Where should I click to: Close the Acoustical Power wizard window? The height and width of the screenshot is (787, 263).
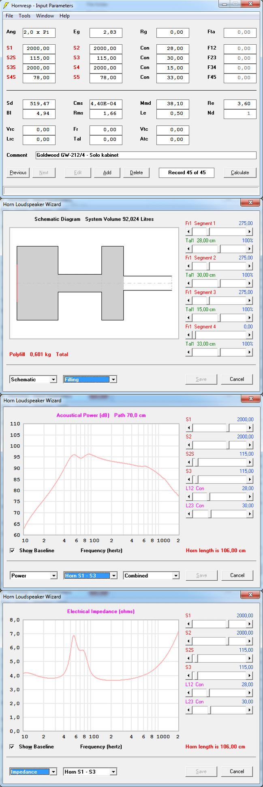point(250,399)
